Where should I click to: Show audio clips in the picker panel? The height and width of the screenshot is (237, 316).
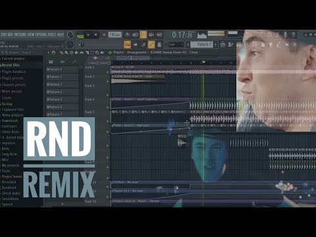pos(63,62)
